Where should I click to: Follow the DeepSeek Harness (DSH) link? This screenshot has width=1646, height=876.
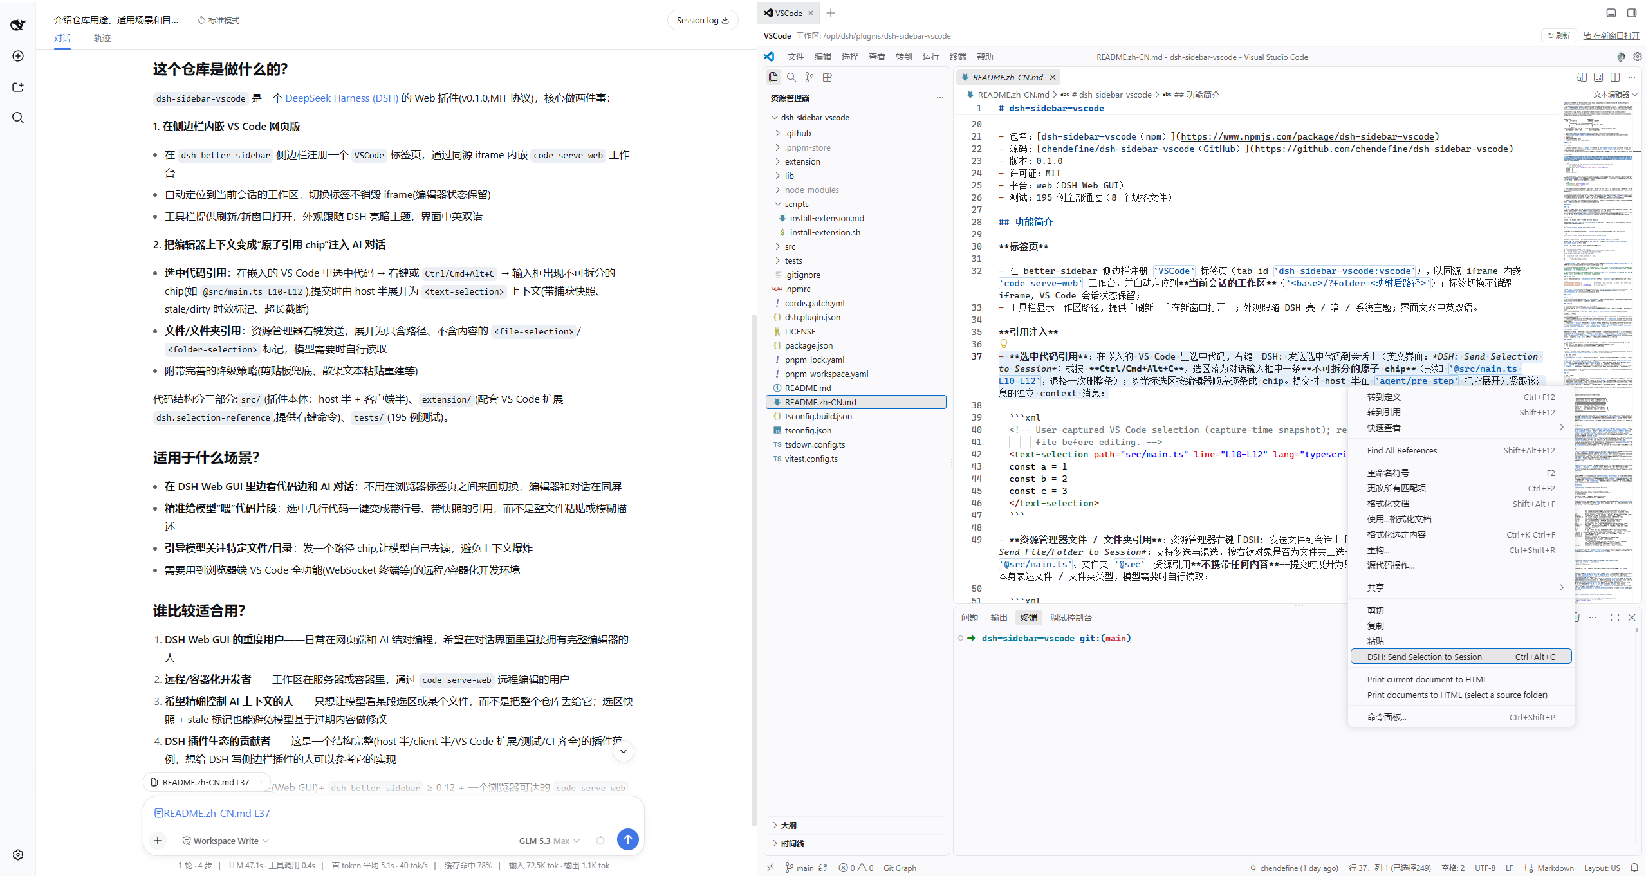tap(342, 98)
